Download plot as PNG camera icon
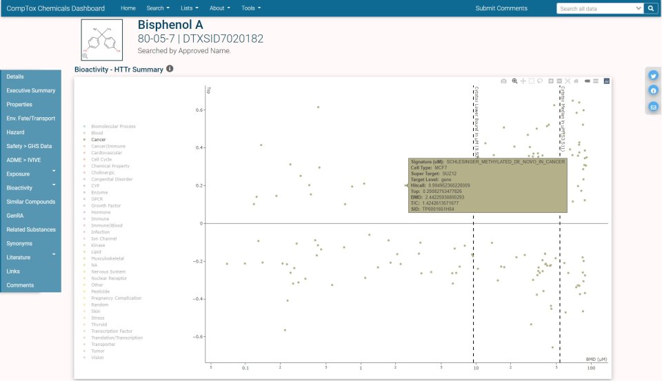The height and width of the screenshot is (381, 662). coord(503,81)
